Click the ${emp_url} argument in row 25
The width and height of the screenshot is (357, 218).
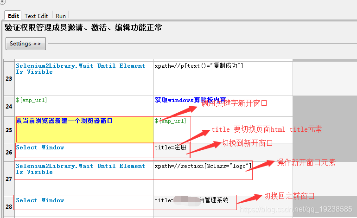[x=223, y=130]
